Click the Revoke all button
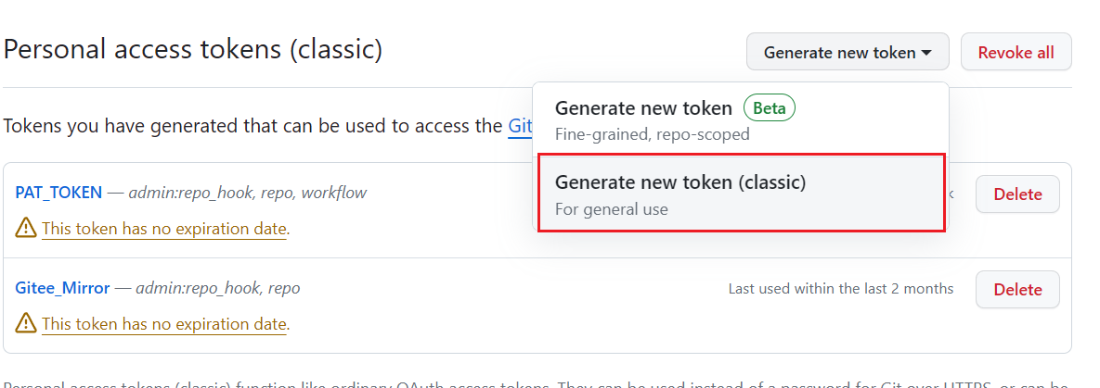Viewport: 1100px width, 388px height. point(1016,52)
